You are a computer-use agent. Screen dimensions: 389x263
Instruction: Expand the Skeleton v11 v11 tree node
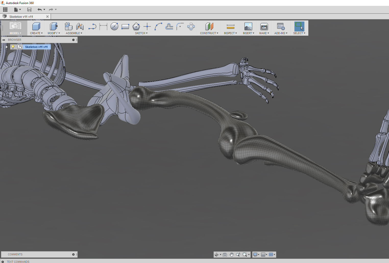point(7,47)
